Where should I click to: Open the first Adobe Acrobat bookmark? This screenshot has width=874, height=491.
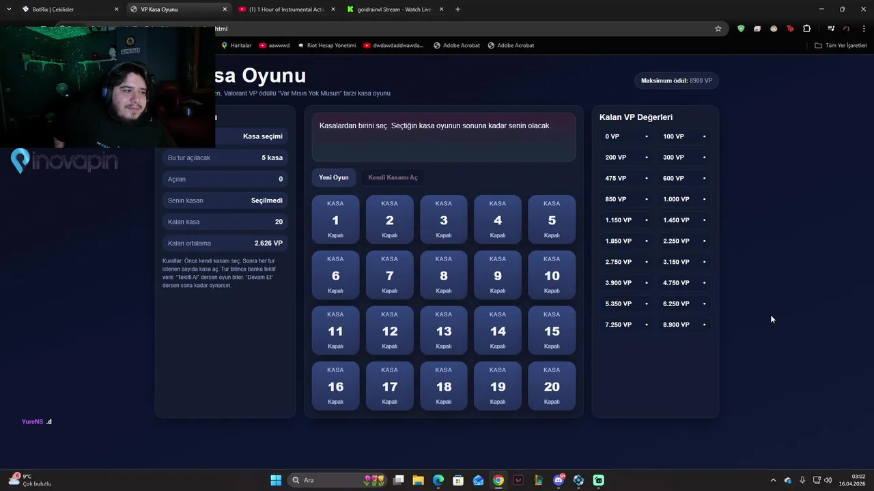pyautogui.click(x=457, y=45)
